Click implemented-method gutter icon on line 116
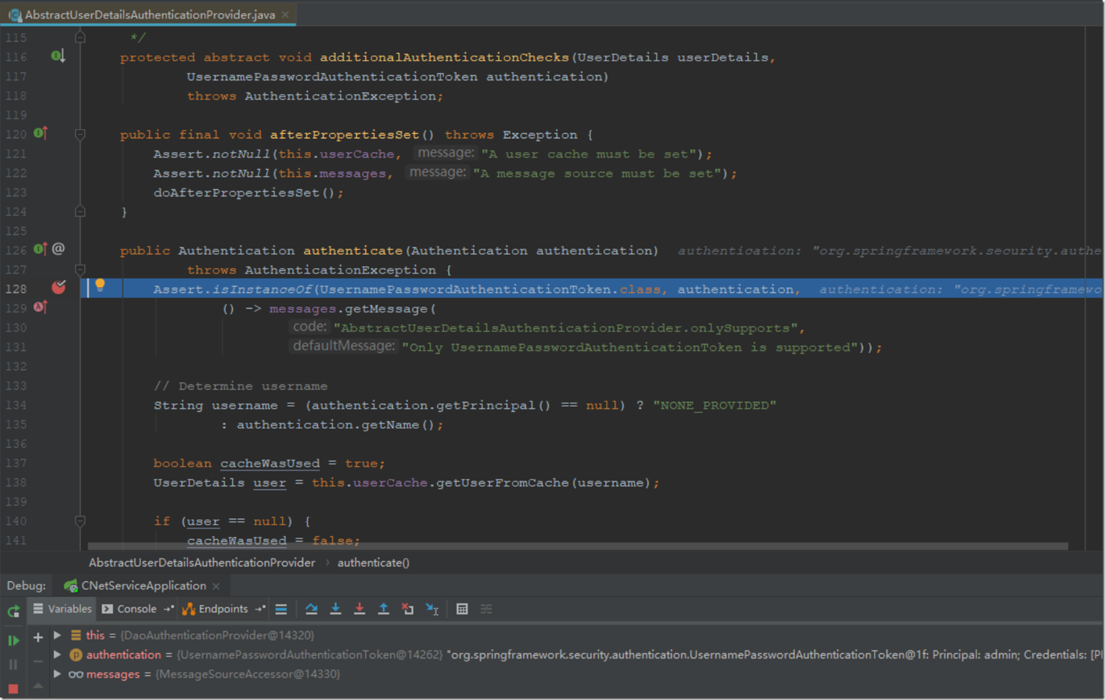 (x=58, y=56)
